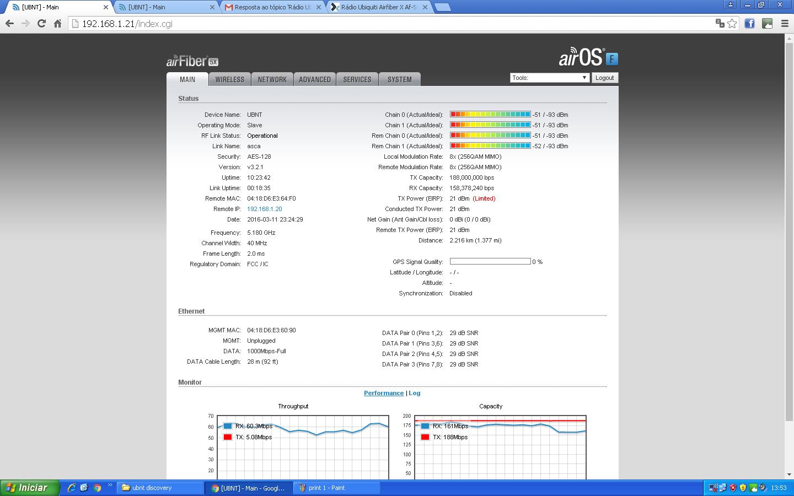Open the Iniciar start menu
This screenshot has width=794, height=496.
tap(30, 488)
